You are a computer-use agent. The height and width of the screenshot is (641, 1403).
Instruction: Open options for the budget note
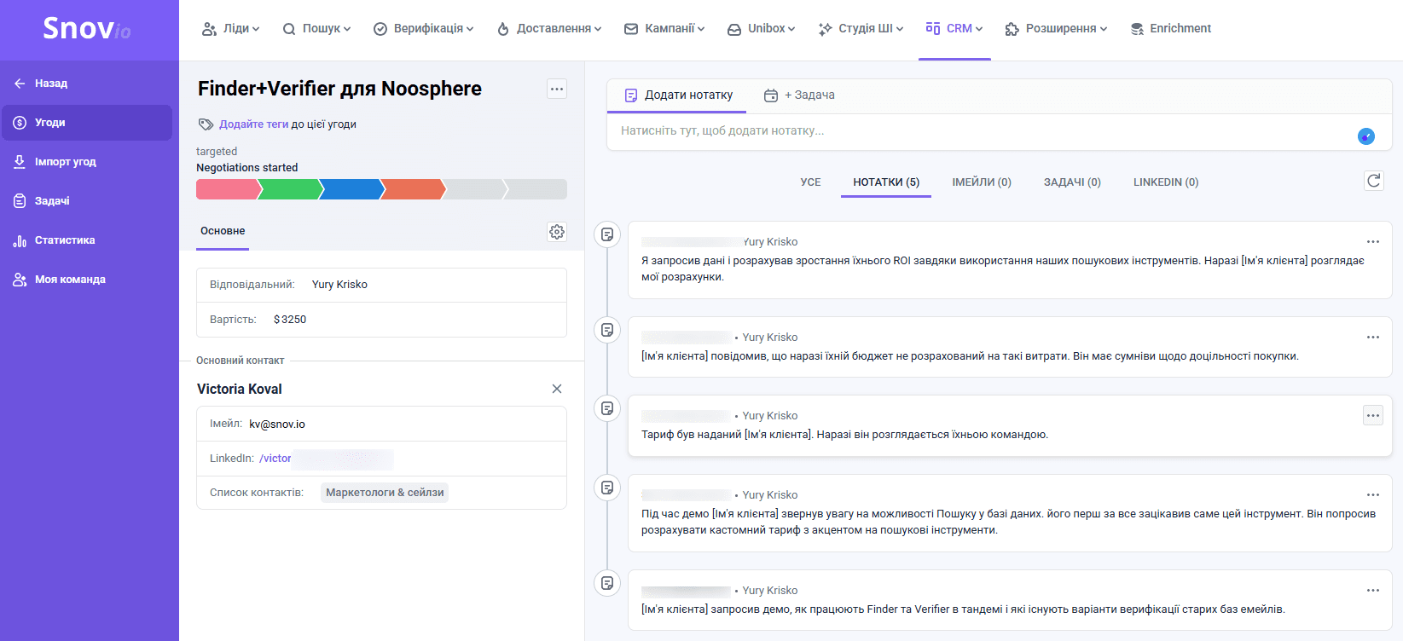click(x=1373, y=338)
